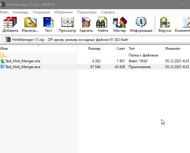
Task: Click the archive icon in the address bar
Action: pos(8,39)
